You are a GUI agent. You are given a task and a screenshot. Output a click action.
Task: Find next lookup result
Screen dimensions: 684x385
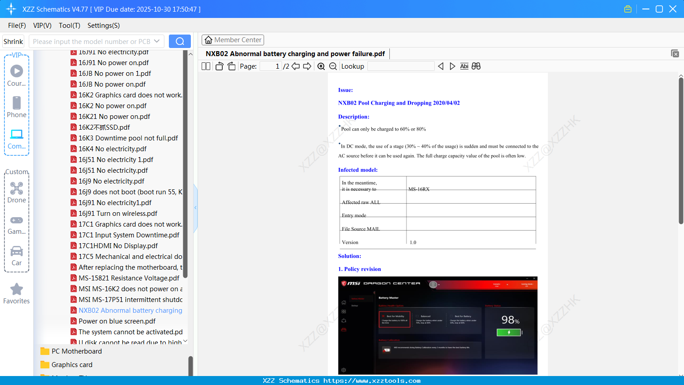[452, 66]
